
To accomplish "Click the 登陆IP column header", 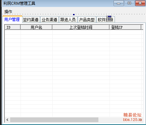I will pos(125,27).
